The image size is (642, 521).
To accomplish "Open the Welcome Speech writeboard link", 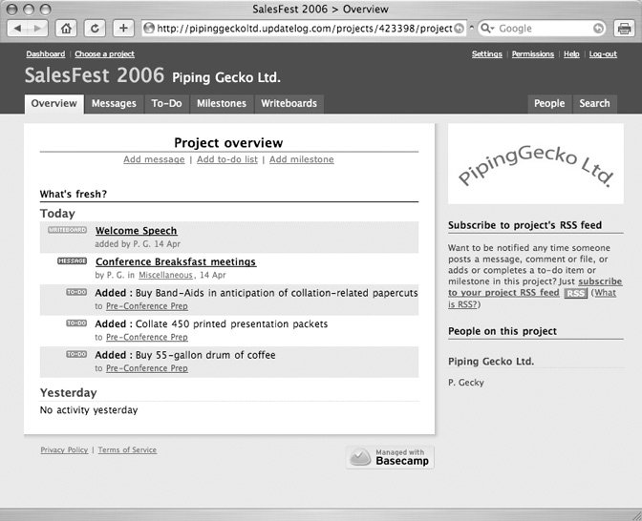I will (x=136, y=231).
